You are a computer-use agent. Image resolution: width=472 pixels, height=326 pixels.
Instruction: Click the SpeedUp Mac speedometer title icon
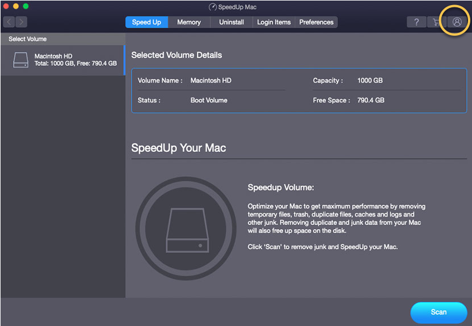pyautogui.click(x=213, y=7)
